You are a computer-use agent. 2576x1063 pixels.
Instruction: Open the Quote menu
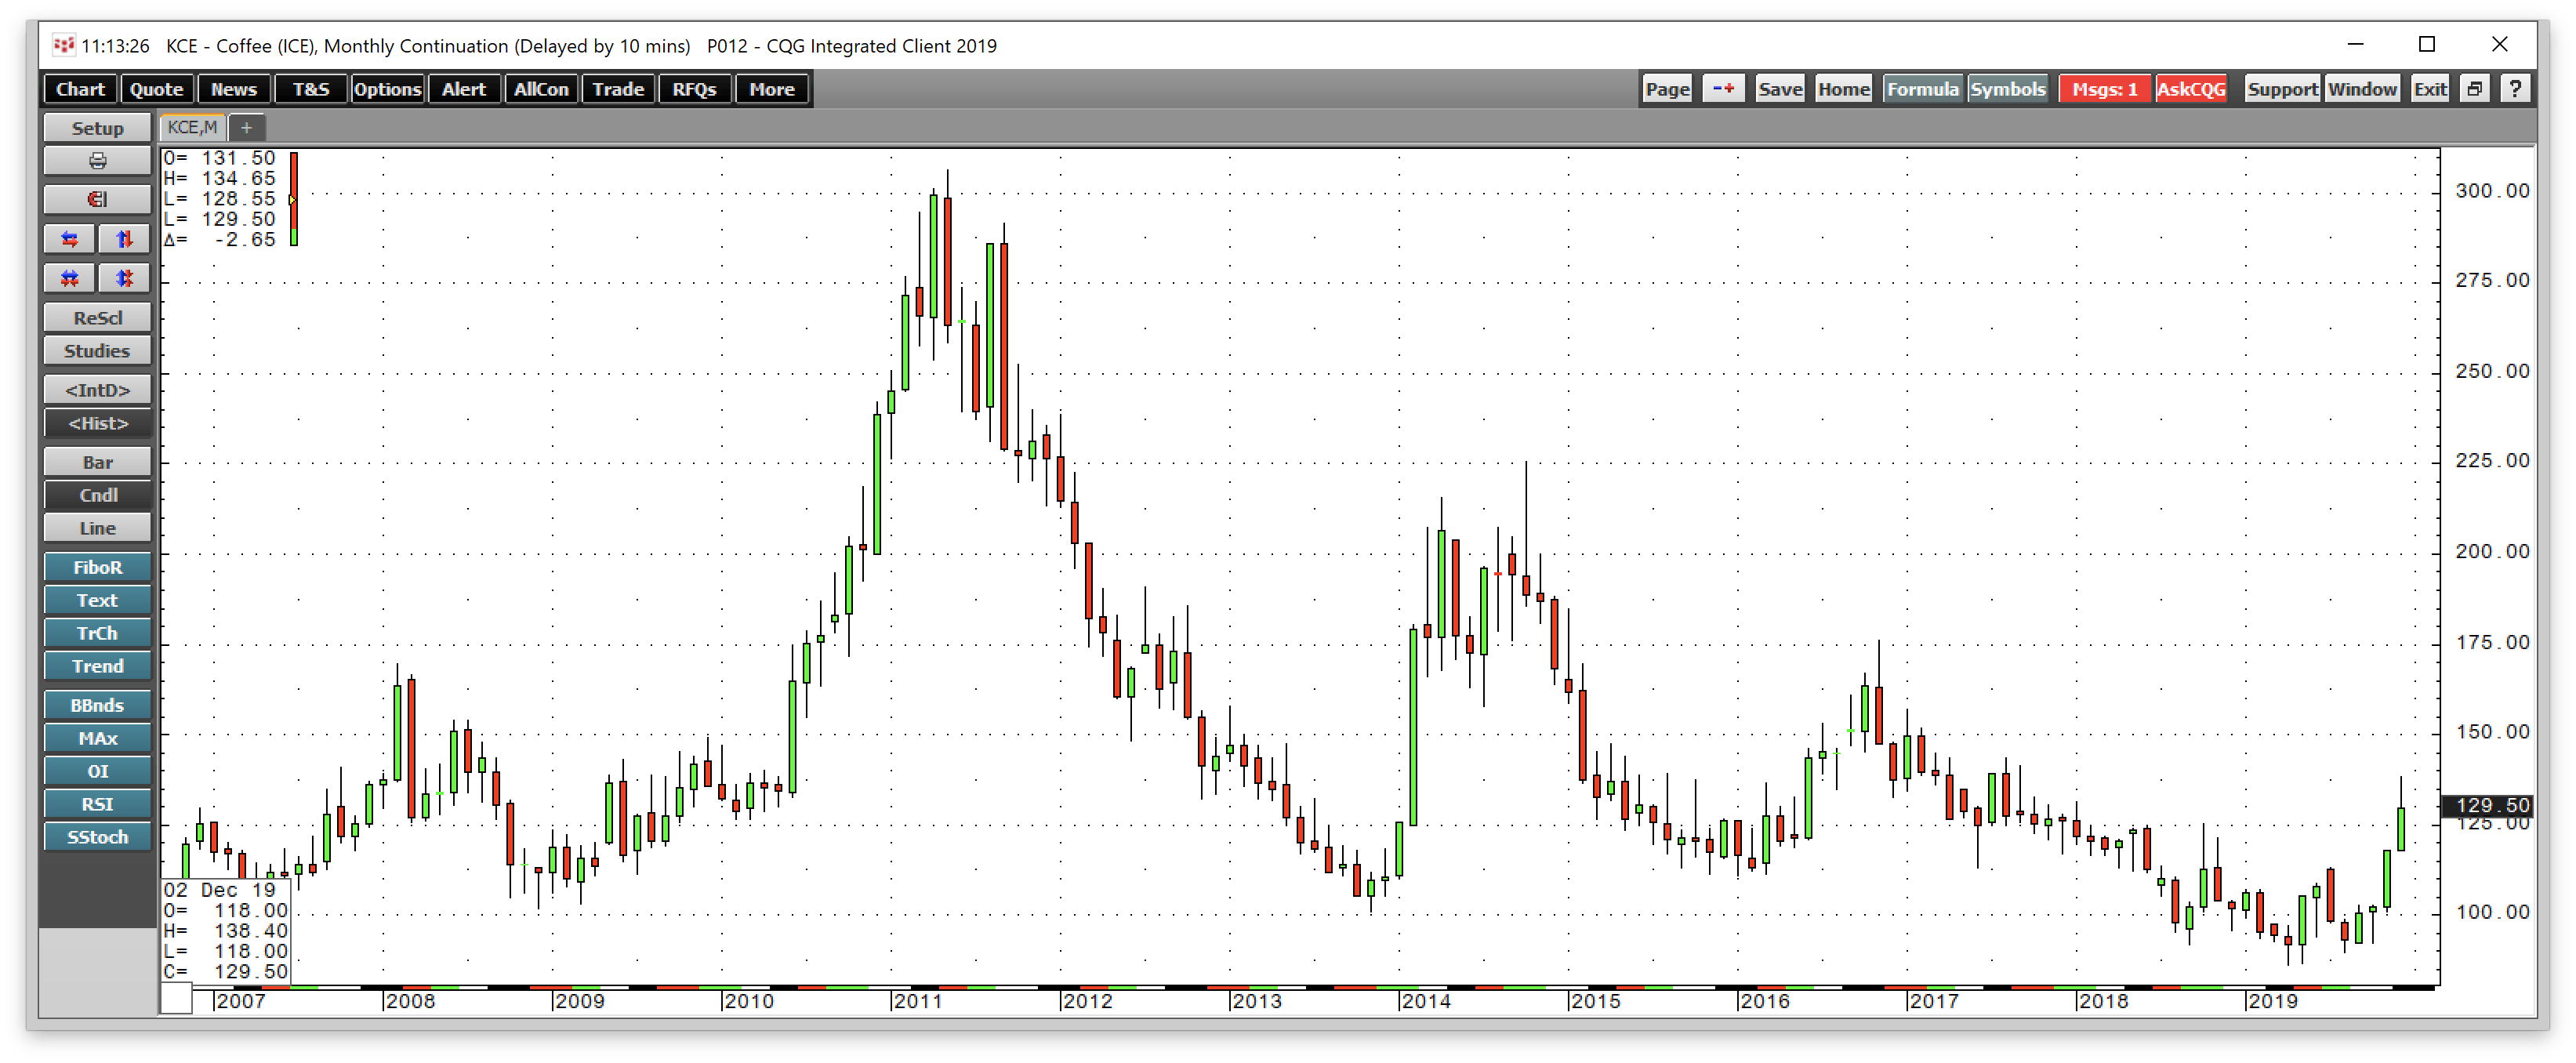point(157,89)
